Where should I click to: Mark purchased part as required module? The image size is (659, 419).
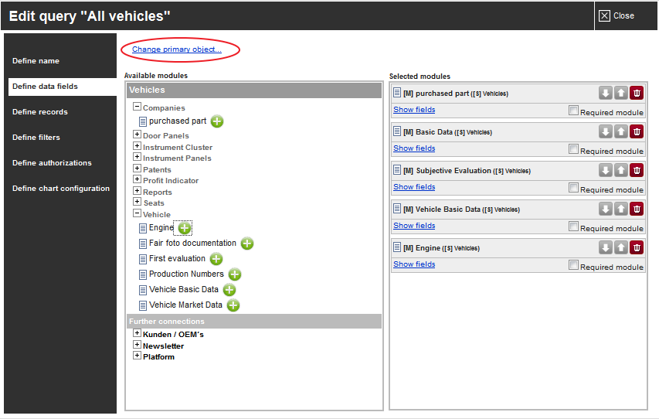(x=573, y=111)
